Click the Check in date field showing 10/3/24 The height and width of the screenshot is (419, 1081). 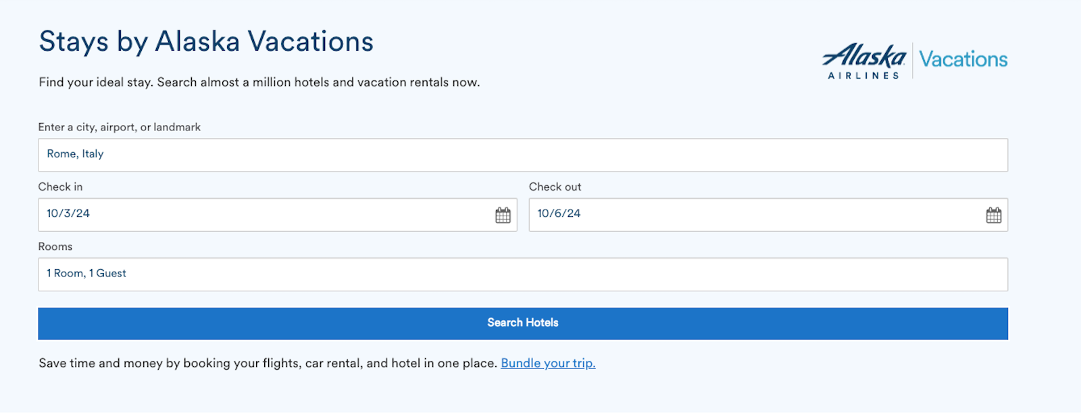coord(263,214)
